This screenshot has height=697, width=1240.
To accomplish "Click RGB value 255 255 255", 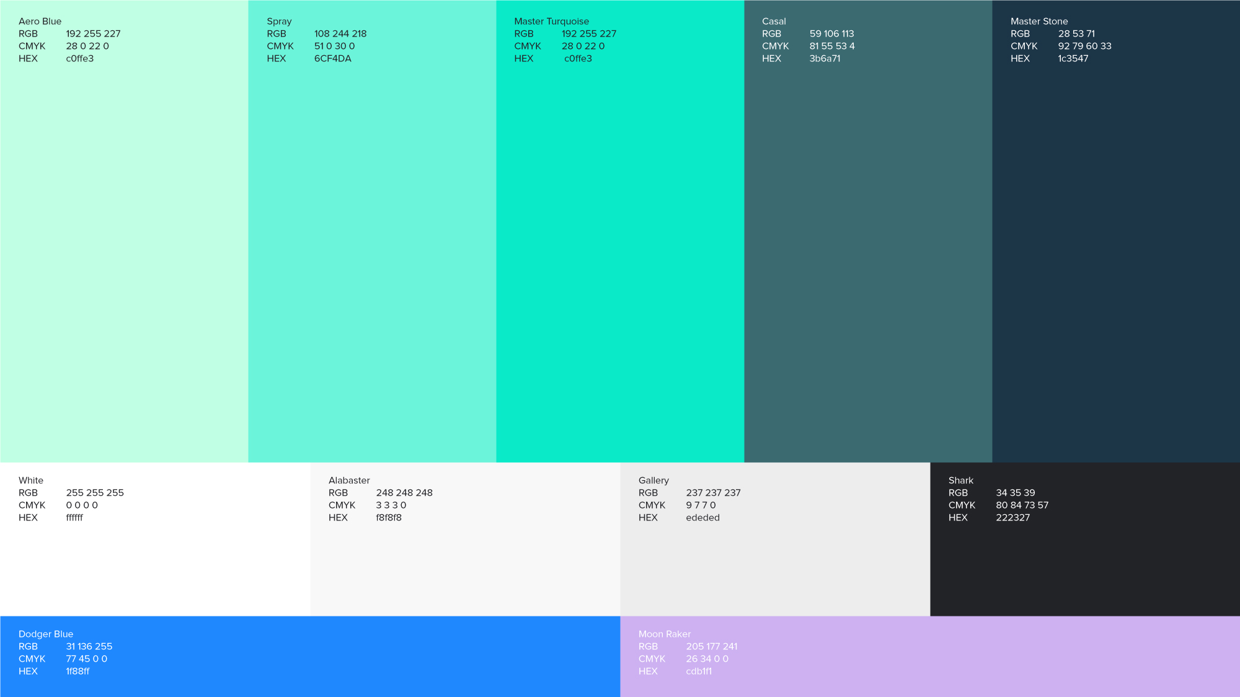I will pyautogui.click(x=95, y=493).
